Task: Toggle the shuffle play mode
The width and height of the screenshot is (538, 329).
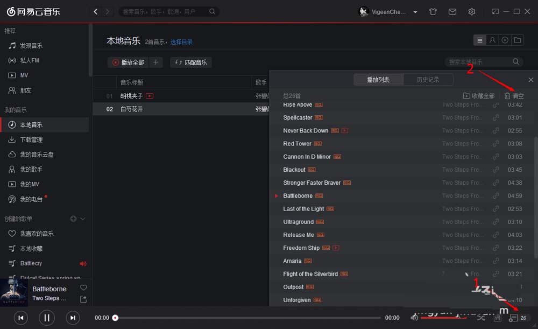Action: 480,318
